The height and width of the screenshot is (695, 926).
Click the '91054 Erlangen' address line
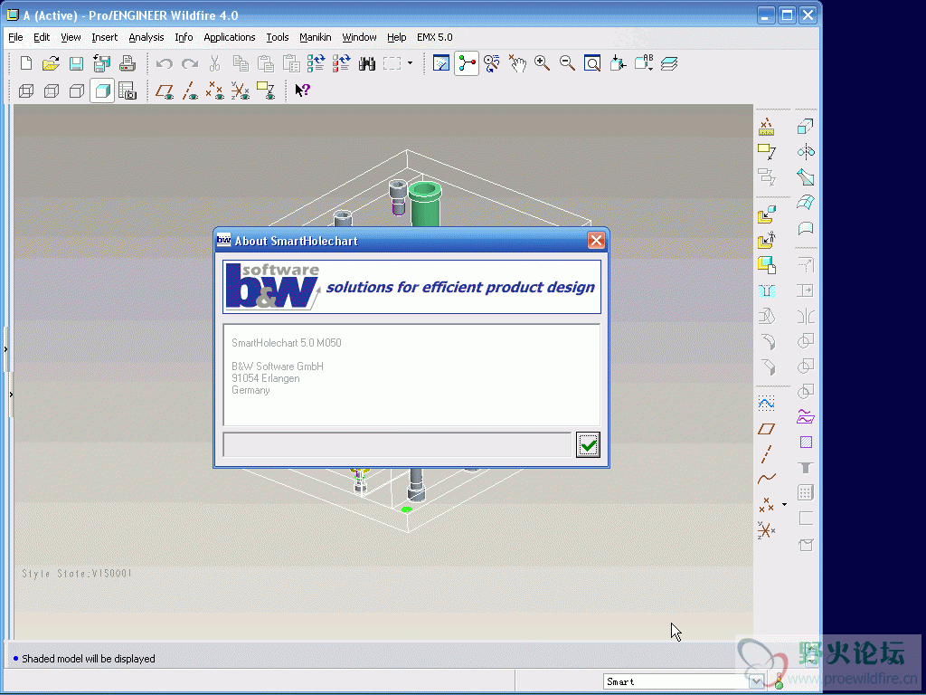[266, 378]
